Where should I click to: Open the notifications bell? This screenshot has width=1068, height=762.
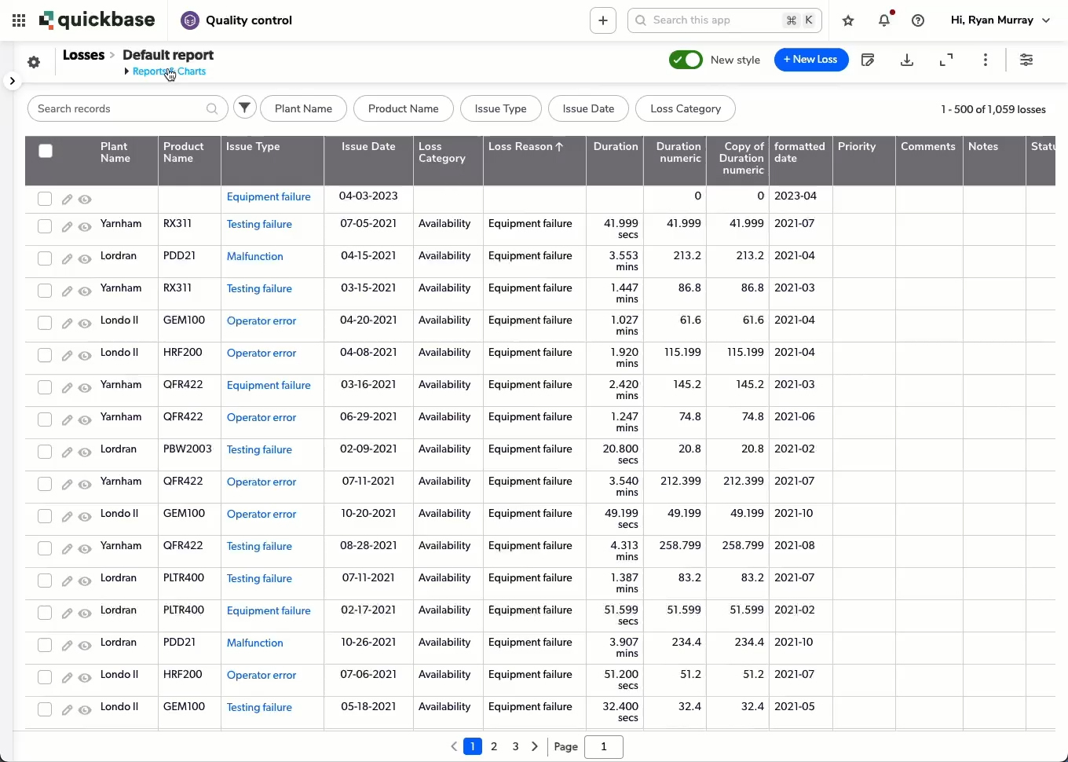tap(884, 20)
